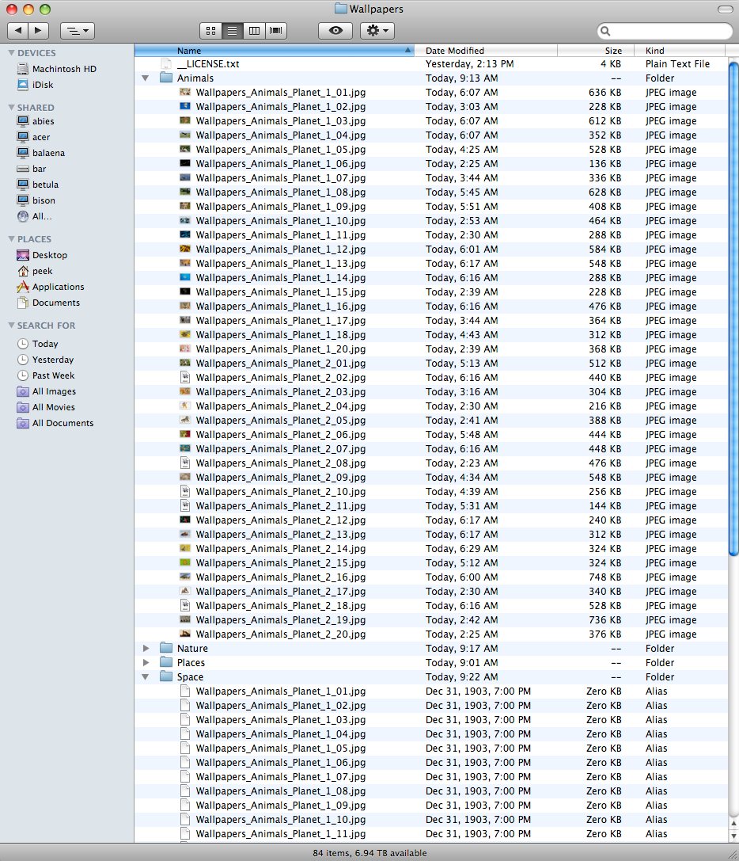
Task: Select the peek home folder
Action: pos(42,271)
